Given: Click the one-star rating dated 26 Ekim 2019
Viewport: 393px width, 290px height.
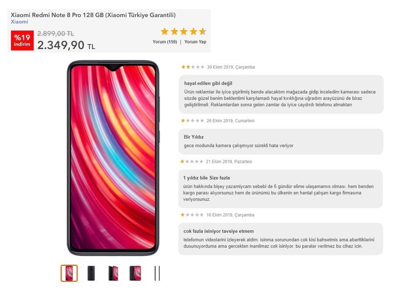Looking at the screenshot, I should 193,121.
